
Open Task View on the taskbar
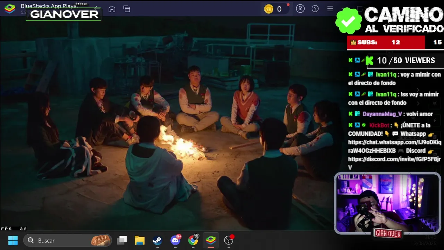122,240
